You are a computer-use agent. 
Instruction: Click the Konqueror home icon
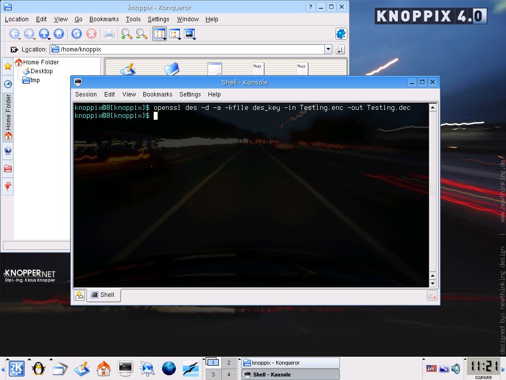(59, 34)
